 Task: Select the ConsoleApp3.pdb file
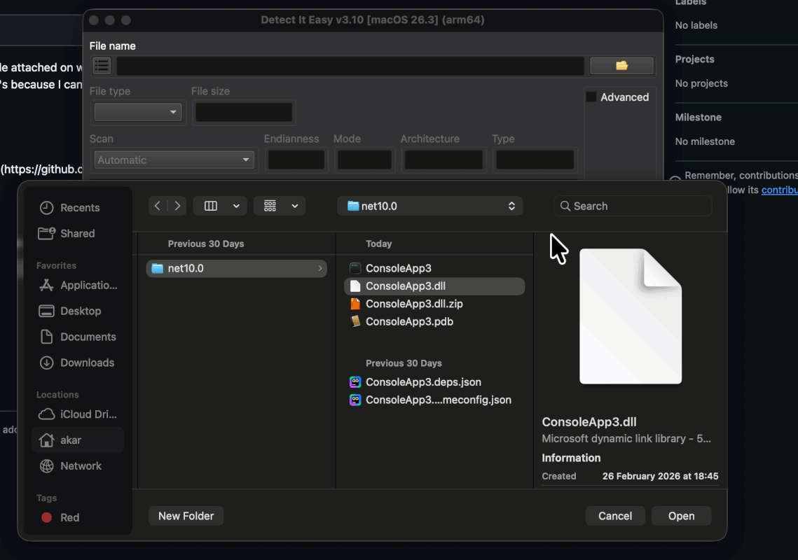coord(434,321)
